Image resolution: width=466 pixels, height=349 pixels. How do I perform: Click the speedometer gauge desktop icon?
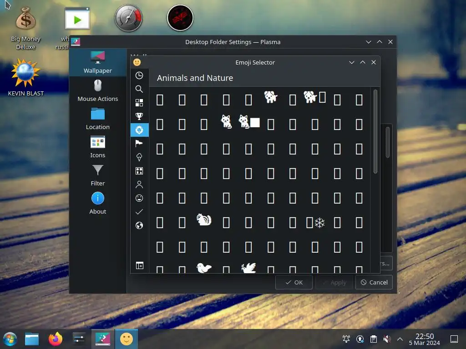point(129,18)
